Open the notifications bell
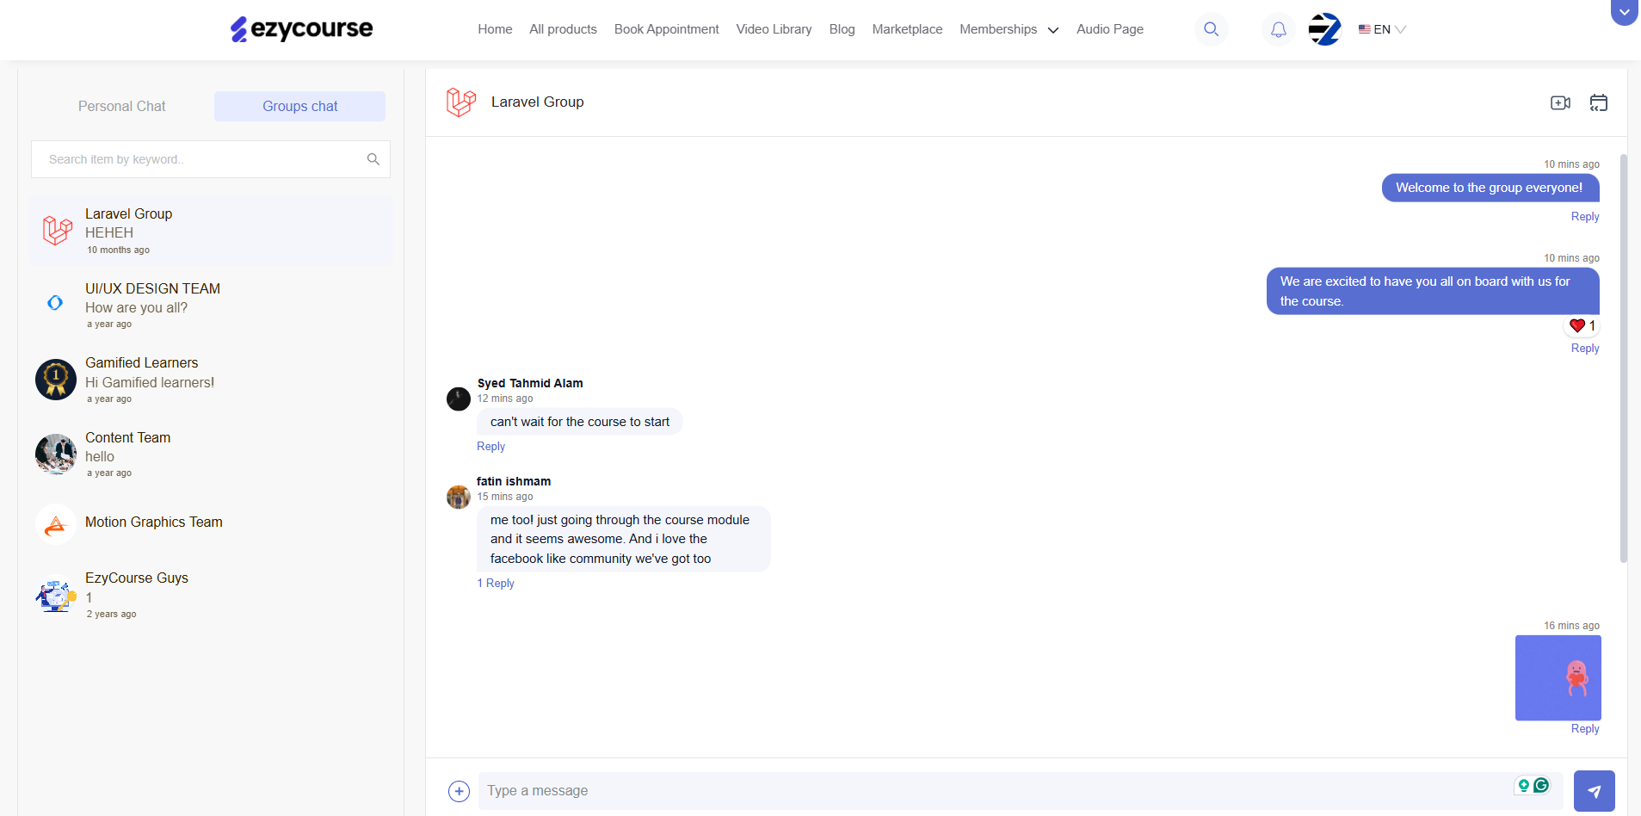 coord(1279,29)
